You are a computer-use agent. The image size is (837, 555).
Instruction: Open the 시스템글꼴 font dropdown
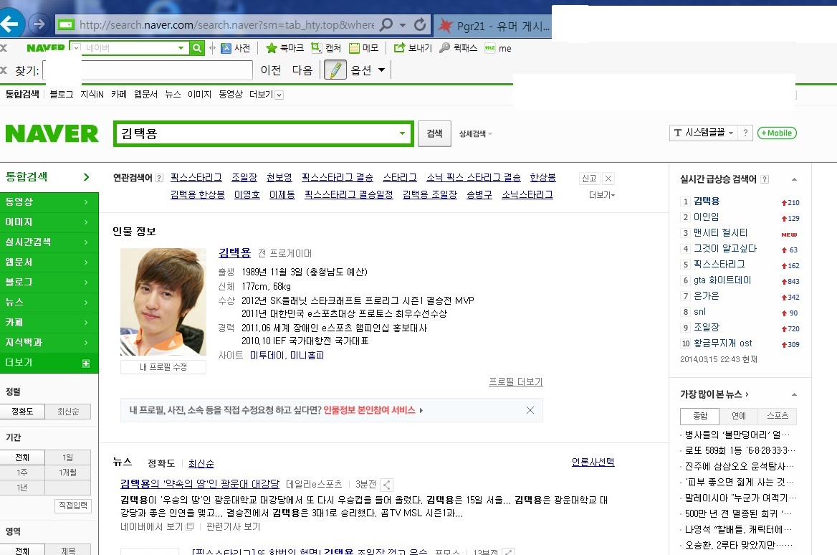(704, 133)
